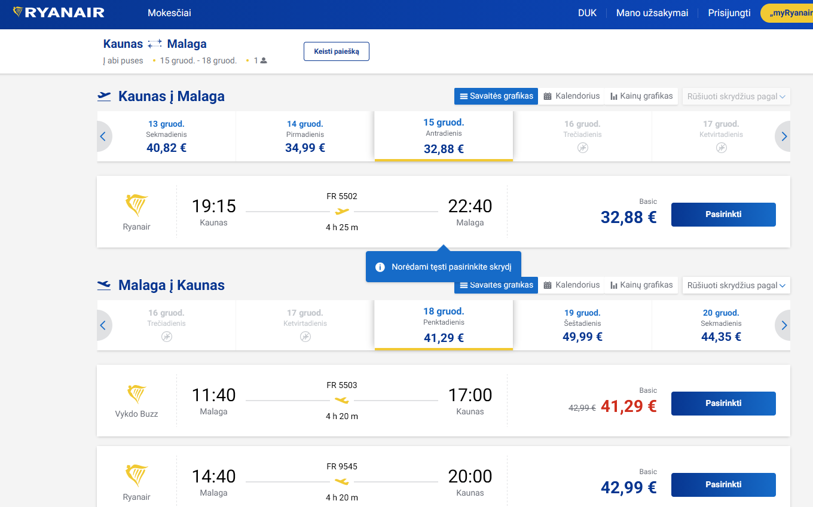Click the return calendar icon in Kalendorius tab
Image resolution: width=813 pixels, height=507 pixels.
pyautogui.click(x=548, y=285)
